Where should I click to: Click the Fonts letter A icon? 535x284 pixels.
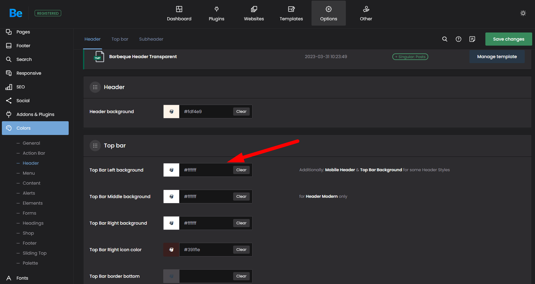tap(9, 278)
